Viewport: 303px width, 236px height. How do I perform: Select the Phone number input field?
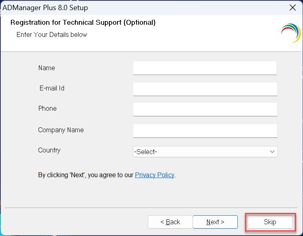pyautogui.click(x=205, y=109)
